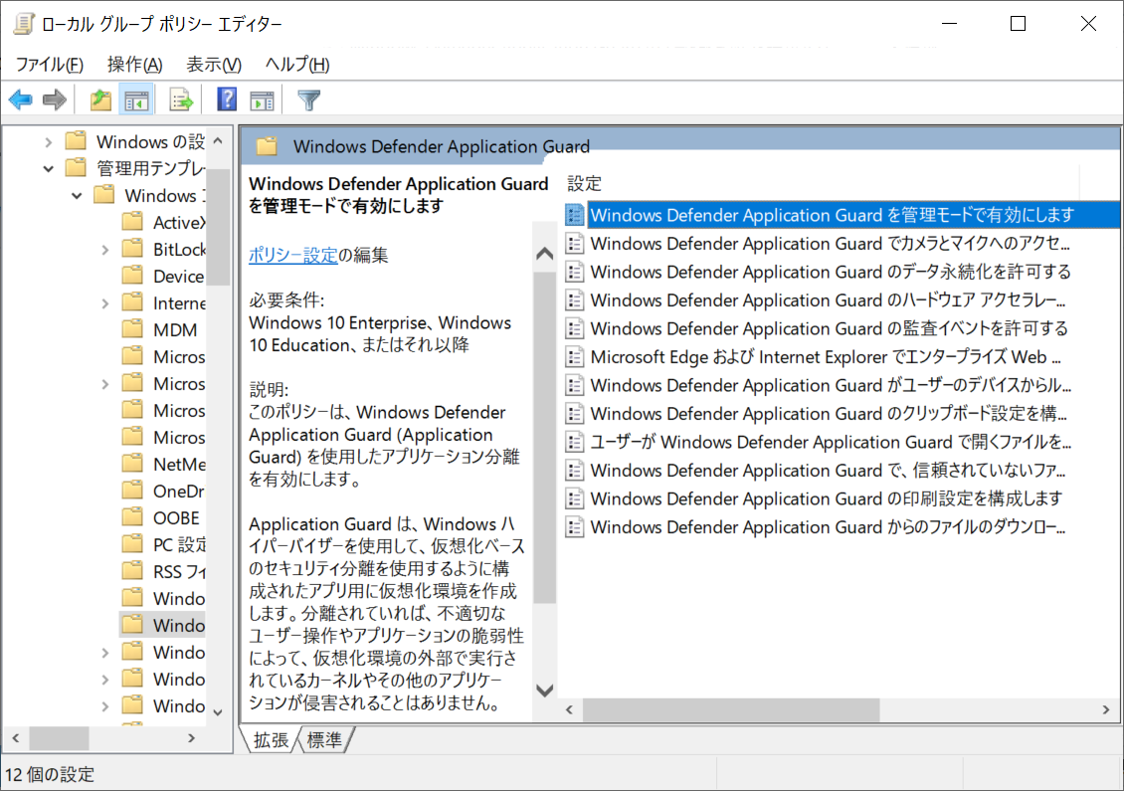
Task: Open the 表示(V) menu
Action: (214, 65)
